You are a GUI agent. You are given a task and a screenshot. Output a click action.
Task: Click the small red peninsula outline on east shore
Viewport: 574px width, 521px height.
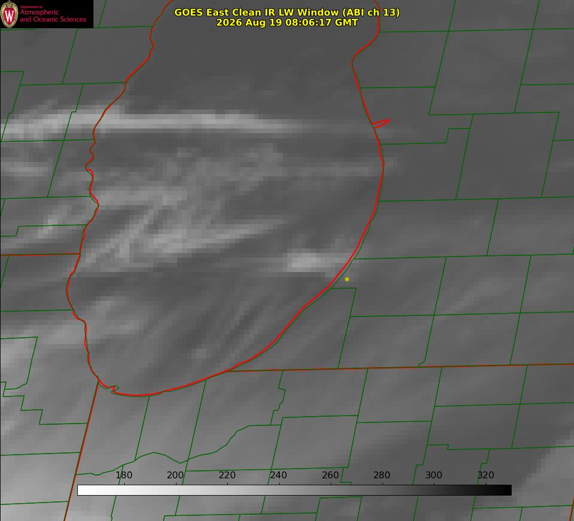click(x=381, y=123)
